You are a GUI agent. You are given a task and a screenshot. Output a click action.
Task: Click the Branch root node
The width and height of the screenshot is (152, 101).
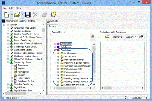[14, 25]
